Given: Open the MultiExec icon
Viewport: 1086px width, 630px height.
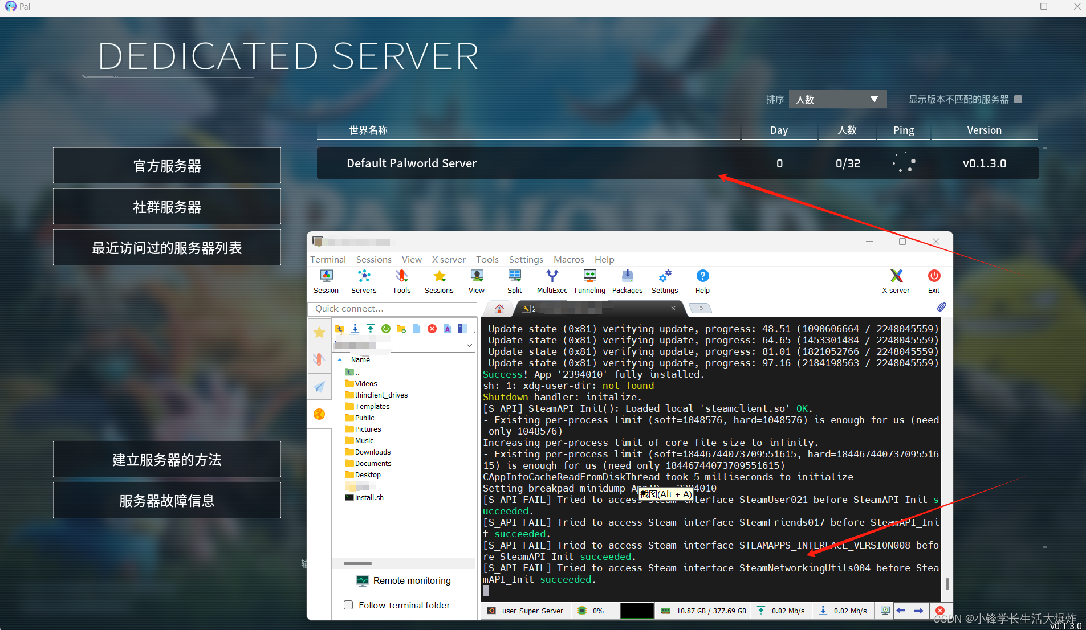Looking at the screenshot, I should [x=552, y=281].
